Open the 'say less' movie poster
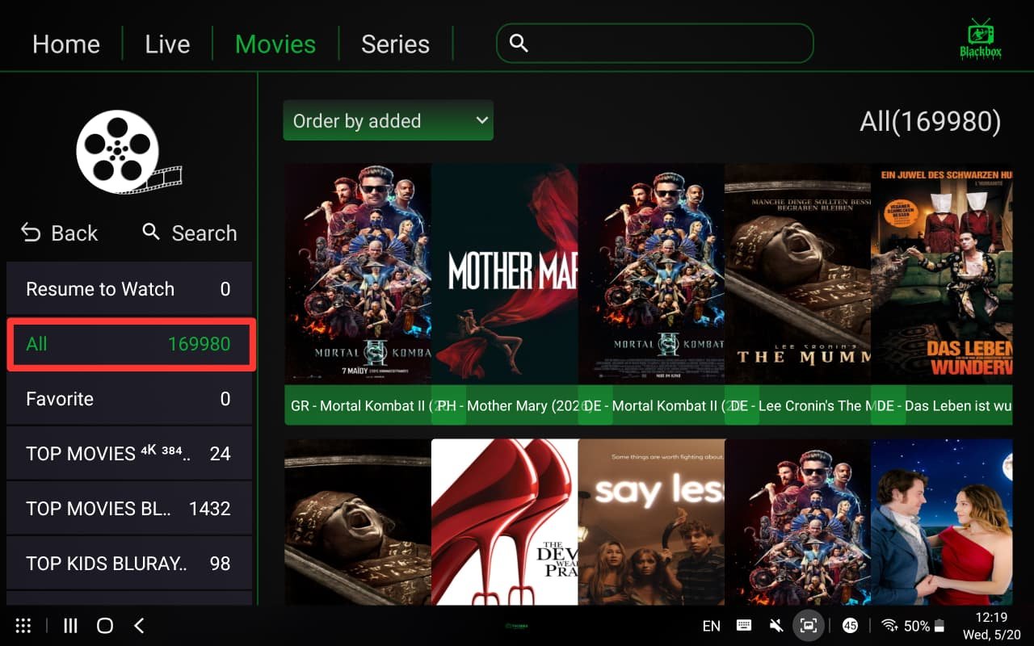 click(x=651, y=522)
